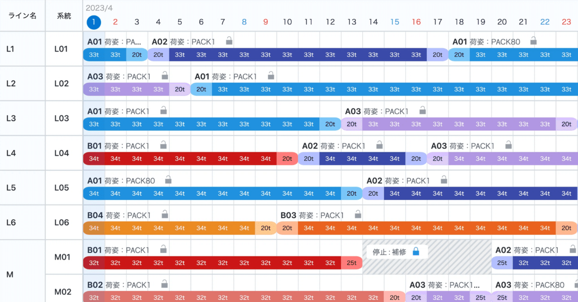Click 25t start segment of A02 bar in M01
The height and width of the screenshot is (302, 578).
pyautogui.click(x=502, y=263)
